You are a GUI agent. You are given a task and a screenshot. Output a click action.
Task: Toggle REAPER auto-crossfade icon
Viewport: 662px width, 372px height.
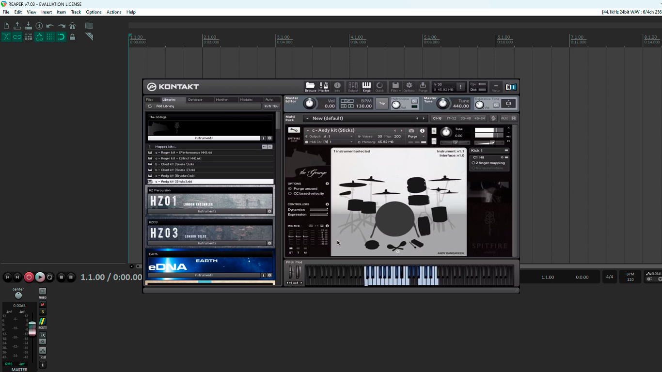click(6, 37)
